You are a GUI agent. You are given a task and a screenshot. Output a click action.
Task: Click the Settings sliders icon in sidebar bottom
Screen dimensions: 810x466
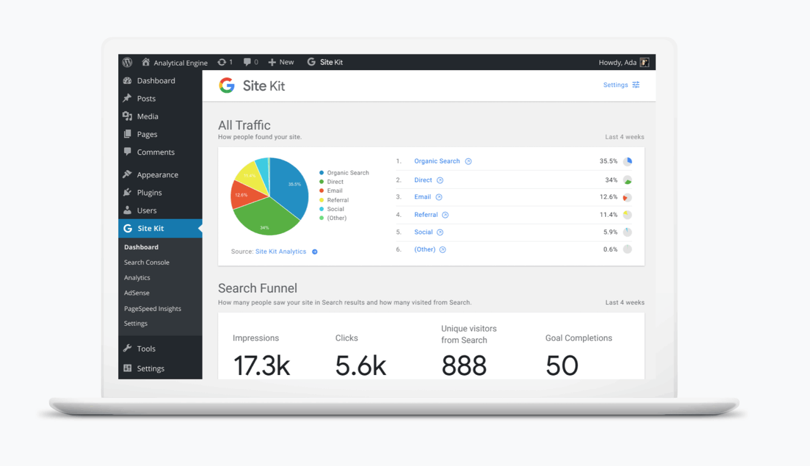click(127, 368)
